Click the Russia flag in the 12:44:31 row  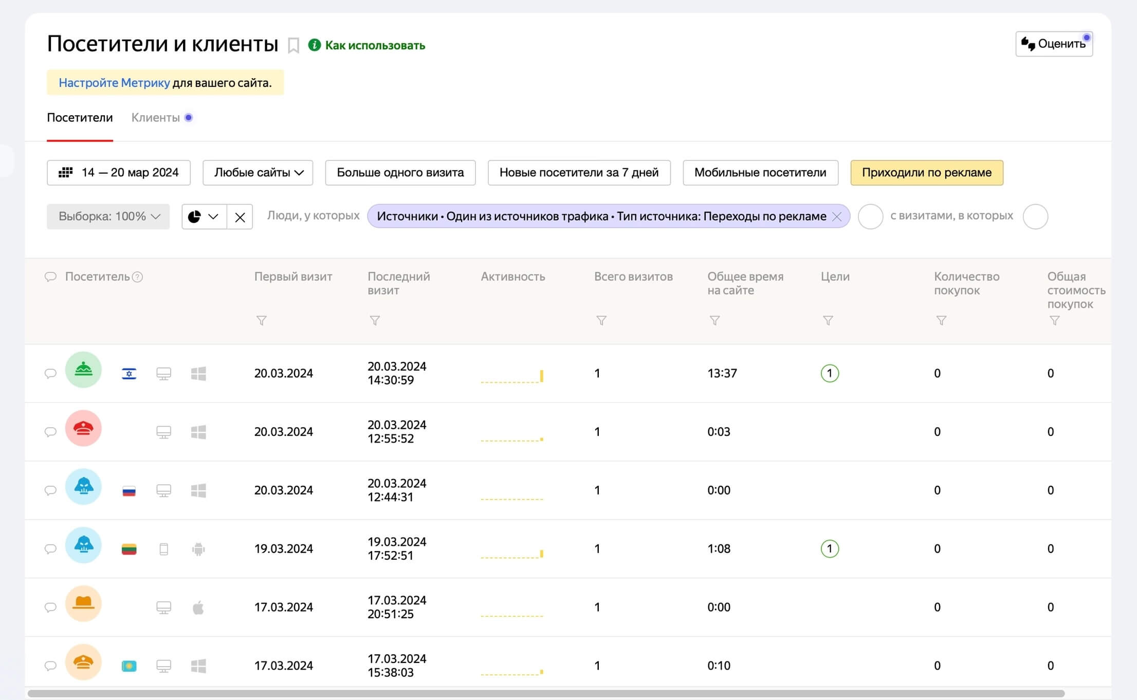click(129, 491)
